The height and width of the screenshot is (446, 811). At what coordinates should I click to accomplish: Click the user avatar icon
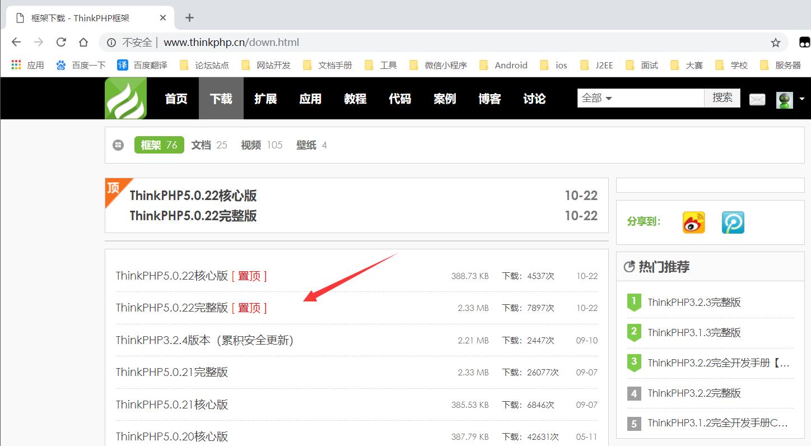tap(785, 100)
